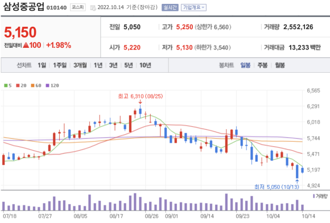The height and width of the screenshot is (223, 330).
Task: Select the 3개월 line chart tab
Action: pos(80,65)
